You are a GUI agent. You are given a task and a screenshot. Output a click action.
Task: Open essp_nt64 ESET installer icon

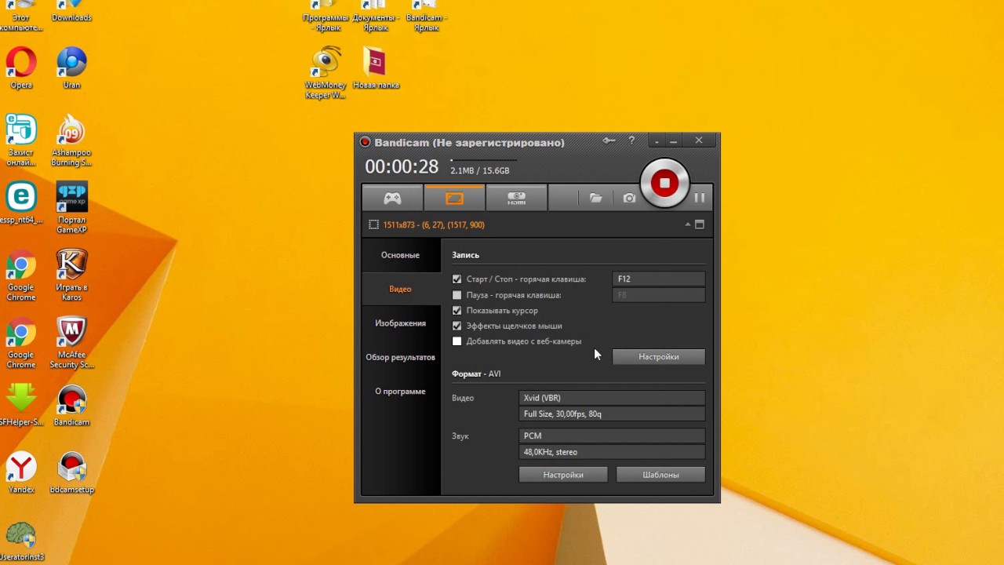pos(21,204)
